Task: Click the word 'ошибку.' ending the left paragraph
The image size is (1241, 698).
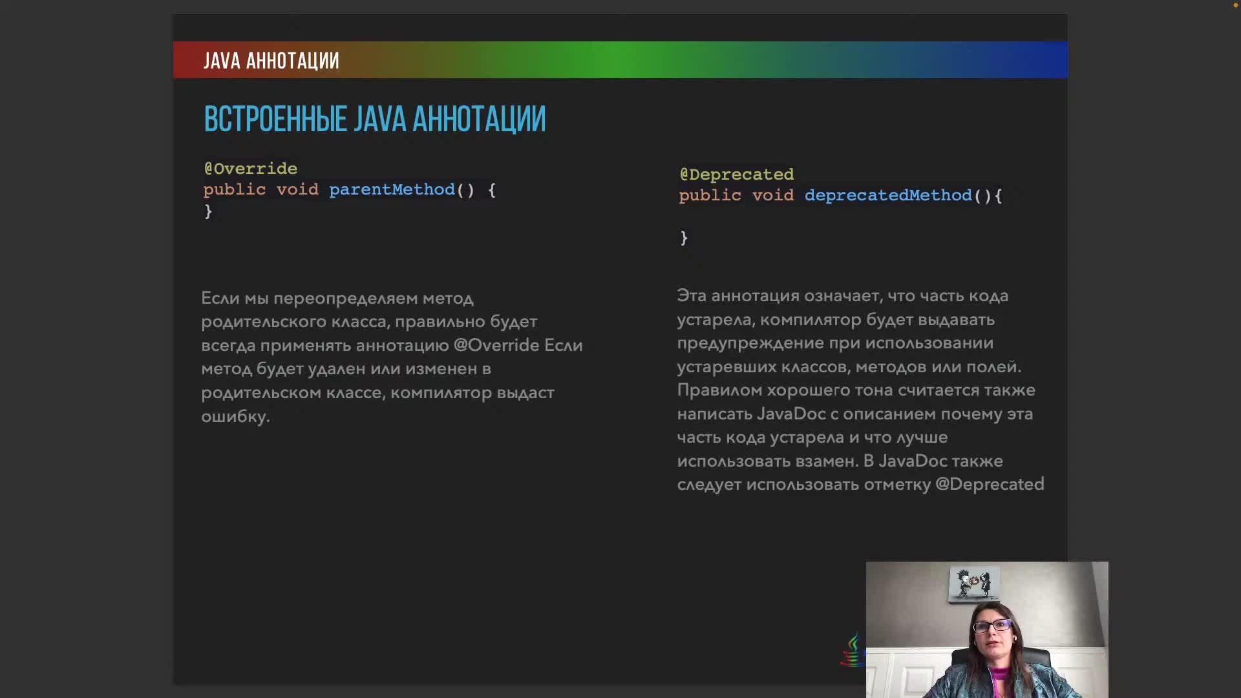Action: (x=235, y=416)
